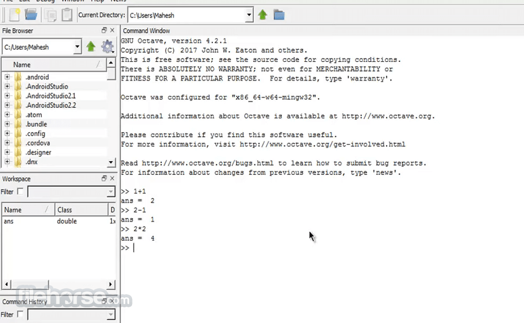Image resolution: width=524 pixels, height=323 pixels.
Task: Expand the .AndroidStudio2.2 folder
Action: [x=7, y=105]
